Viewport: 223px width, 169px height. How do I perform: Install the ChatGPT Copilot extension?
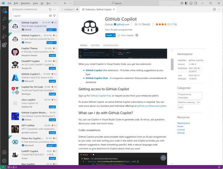pyautogui.click(x=52, y=68)
